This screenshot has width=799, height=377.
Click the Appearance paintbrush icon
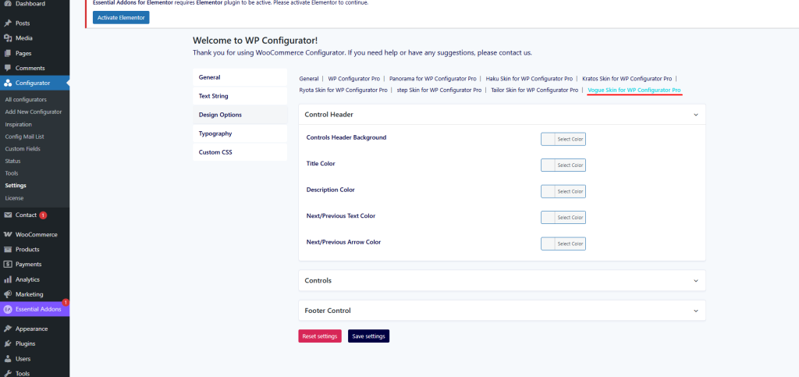point(8,329)
